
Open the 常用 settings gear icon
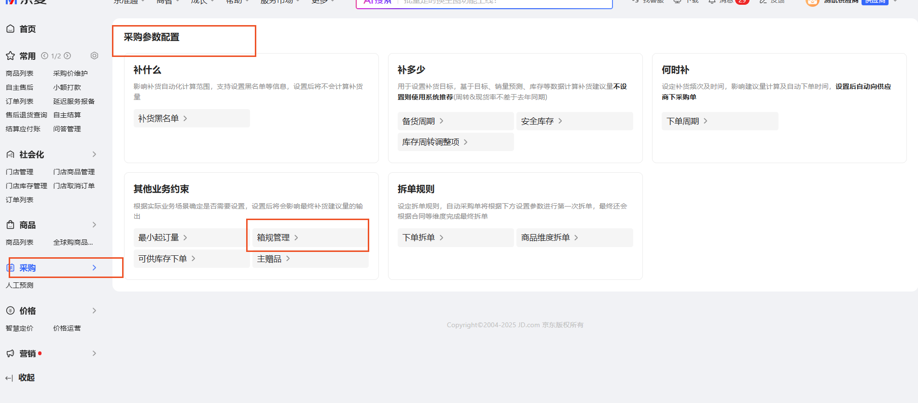[x=94, y=56]
